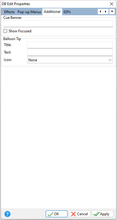The height and width of the screenshot is (220, 117).
Task: Click the Cancel button
Action: 79,214
